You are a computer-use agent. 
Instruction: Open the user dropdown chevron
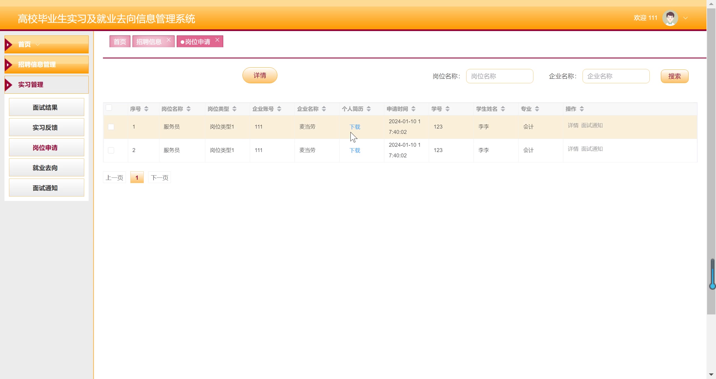686,18
